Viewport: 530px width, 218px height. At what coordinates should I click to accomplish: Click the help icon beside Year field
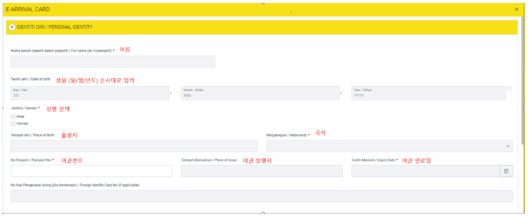[509, 89]
